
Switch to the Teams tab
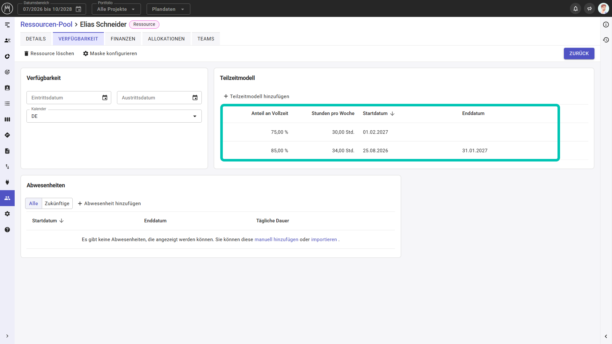point(206,39)
